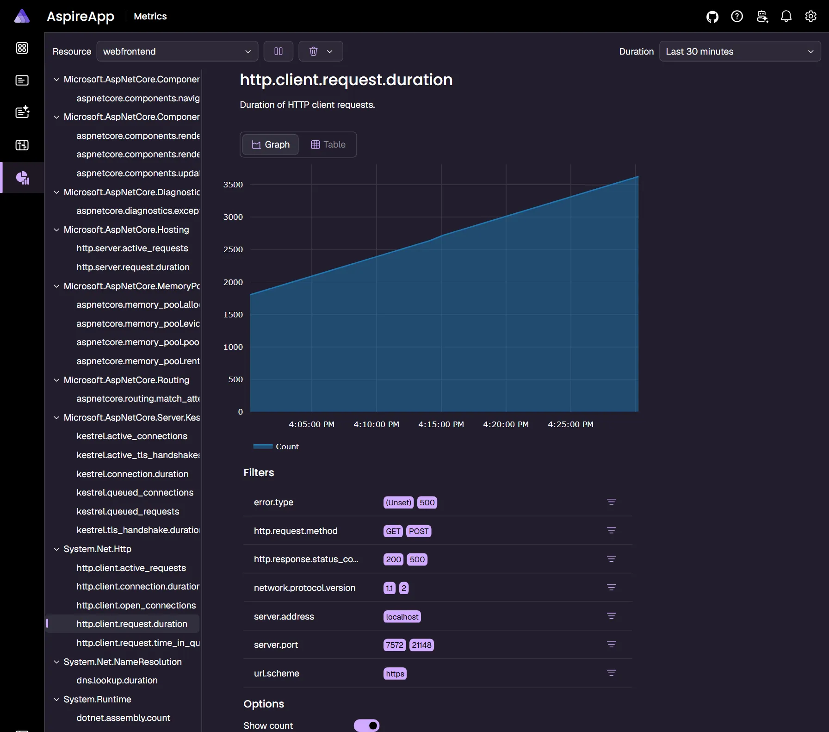
Task: Click the 21148 server port tag
Action: coord(421,645)
